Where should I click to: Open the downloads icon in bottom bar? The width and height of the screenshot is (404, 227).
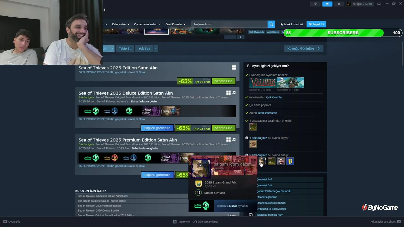(x=175, y=222)
